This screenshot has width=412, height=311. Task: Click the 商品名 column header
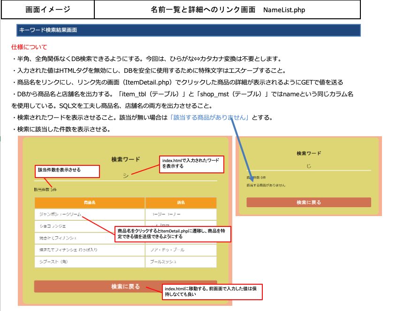(89, 202)
